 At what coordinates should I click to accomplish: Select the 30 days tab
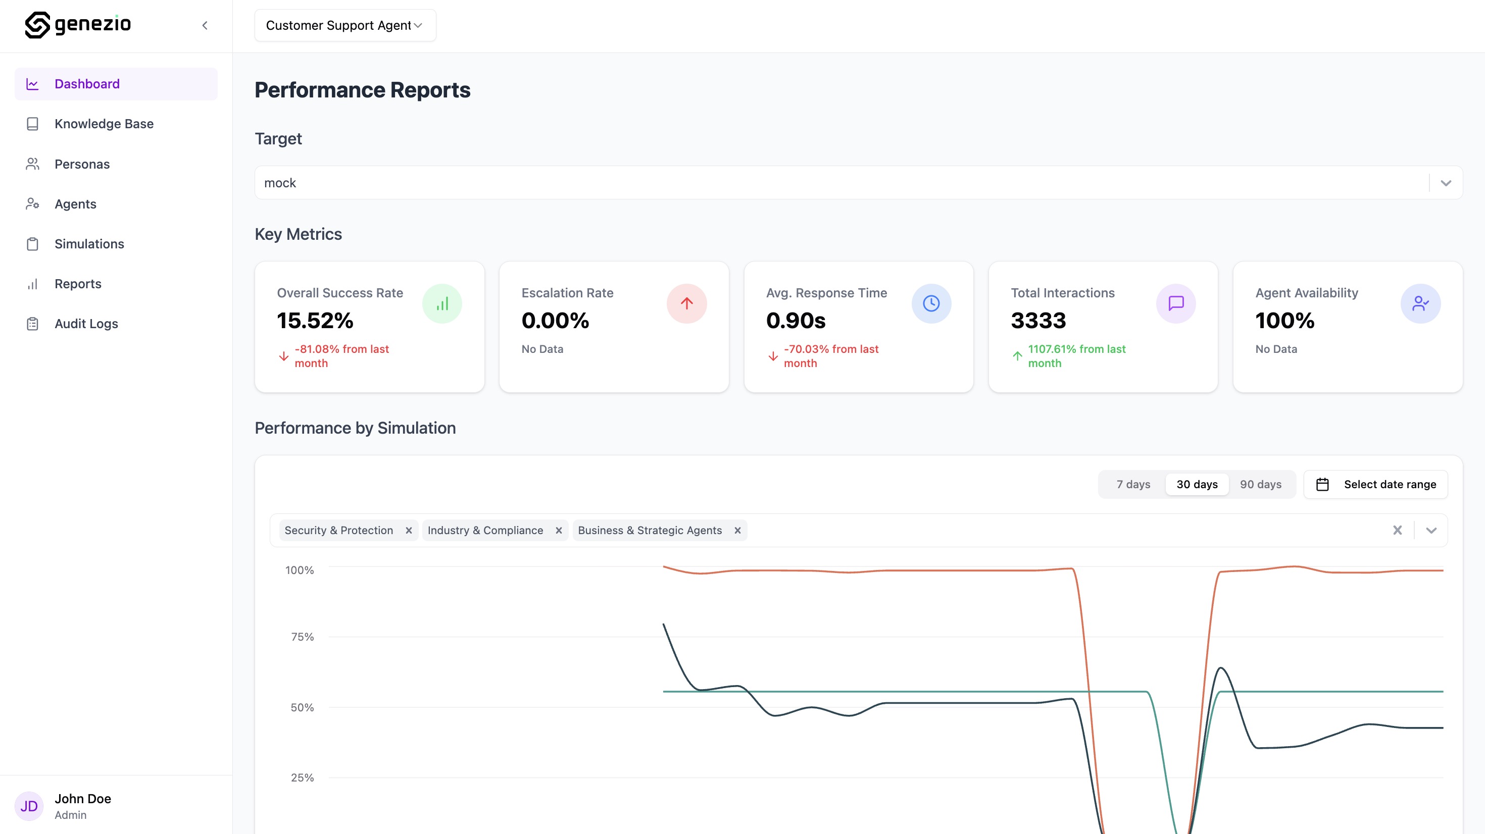(x=1197, y=484)
